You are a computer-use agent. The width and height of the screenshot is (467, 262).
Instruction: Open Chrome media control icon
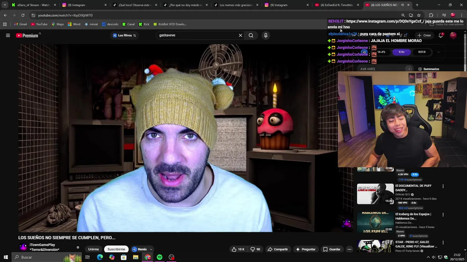444,15
